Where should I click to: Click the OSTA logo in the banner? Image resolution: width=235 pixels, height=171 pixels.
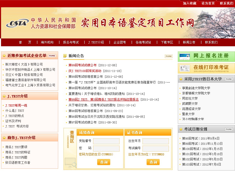click(x=17, y=23)
